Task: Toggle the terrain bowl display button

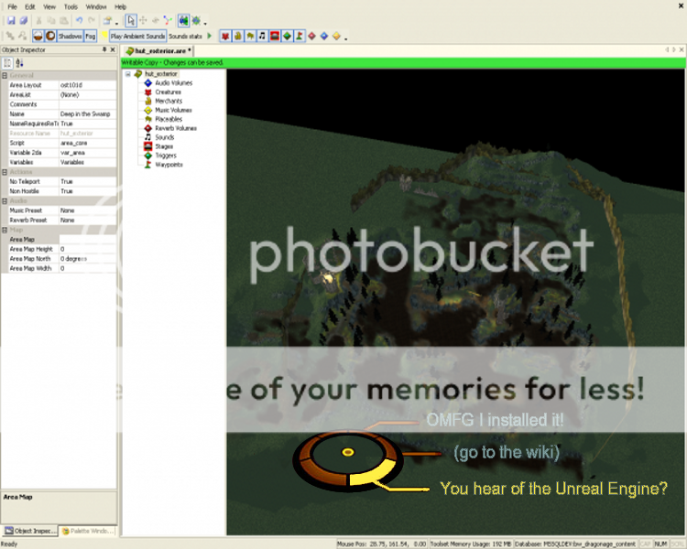Action: [38, 36]
